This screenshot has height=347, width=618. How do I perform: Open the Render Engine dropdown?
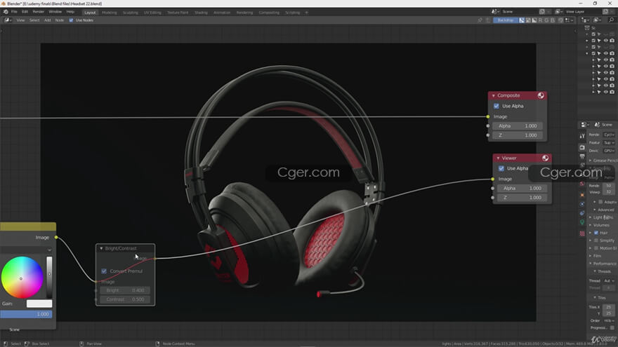(x=610, y=135)
